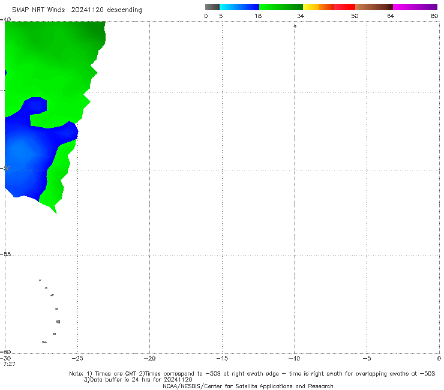Viewport: 444px width, 390px height.
Task: Click the longitude axis label "0" at bottom right
Action: click(x=439, y=358)
